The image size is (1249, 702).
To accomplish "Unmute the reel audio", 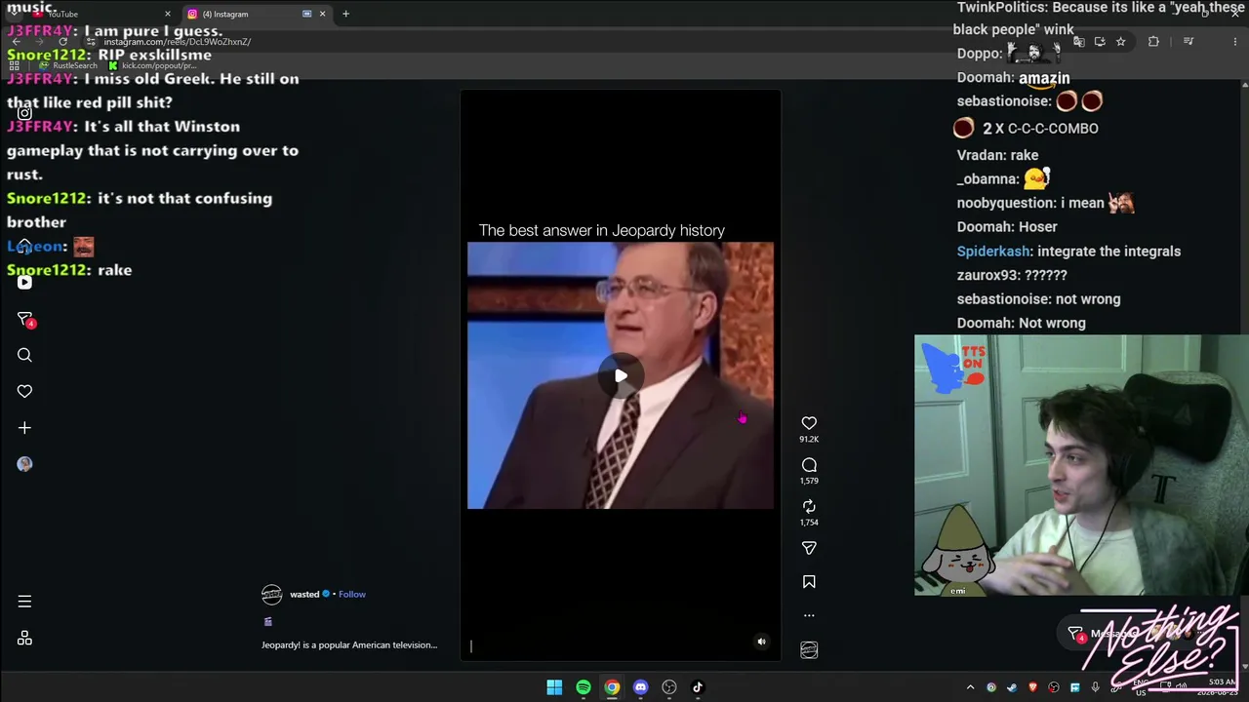I will pyautogui.click(x=762, y=642).
